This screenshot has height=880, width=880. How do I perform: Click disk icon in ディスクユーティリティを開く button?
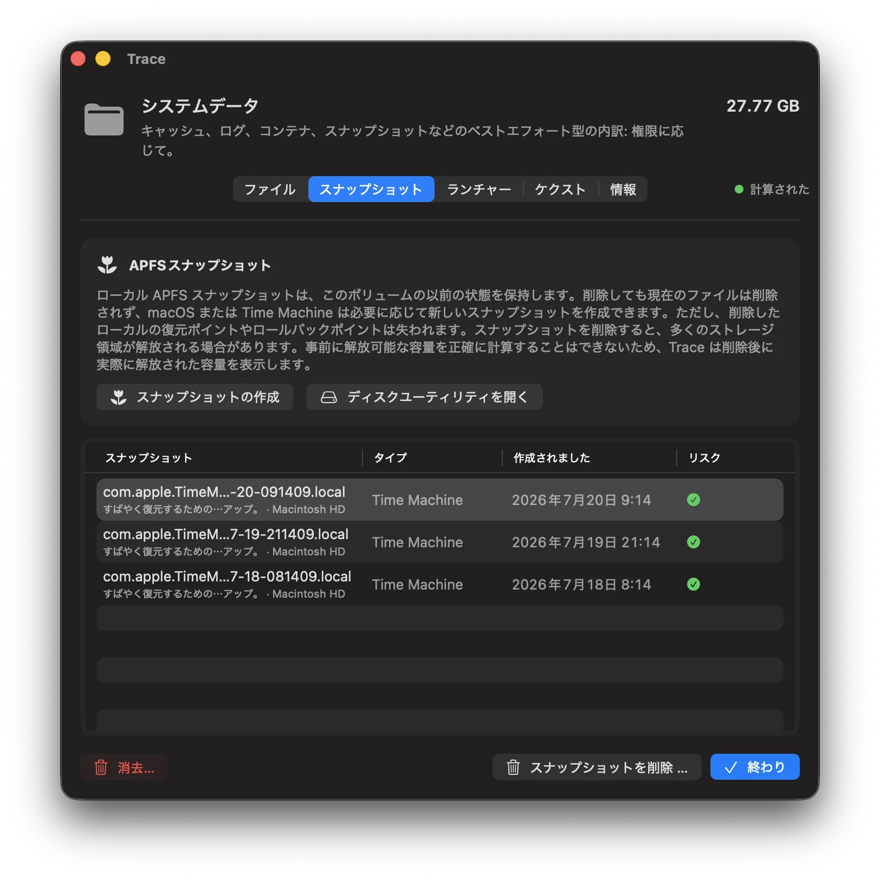[328, 397]
